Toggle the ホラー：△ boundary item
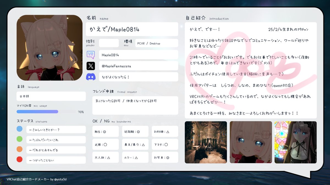This screenshot has width=330, height=185. (135, 157)
